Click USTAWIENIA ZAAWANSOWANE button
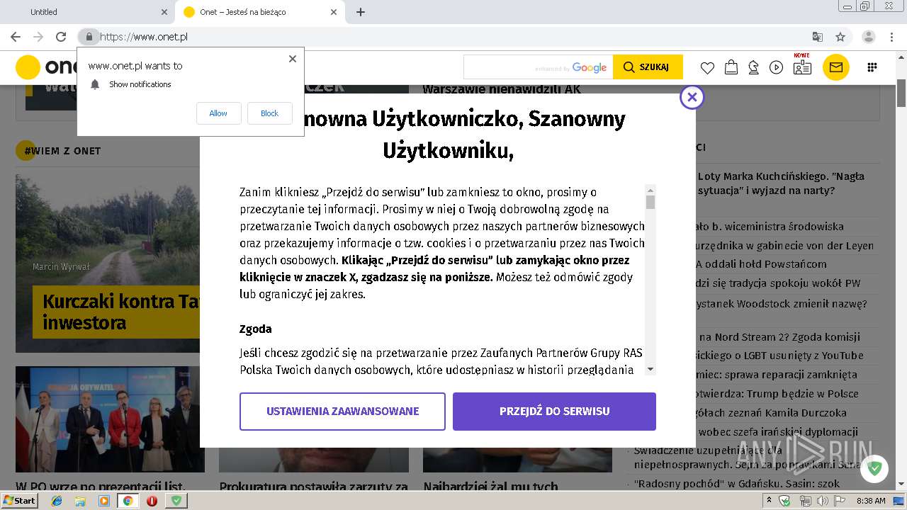Screen dimensions: 907x510 click(x=342, y=412)
